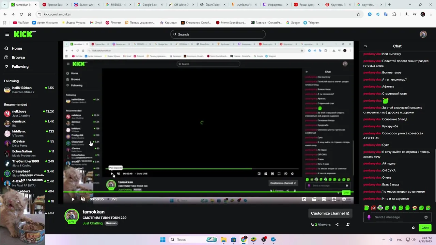
Task: Click the user icon next to share
Action: point(348,225)
